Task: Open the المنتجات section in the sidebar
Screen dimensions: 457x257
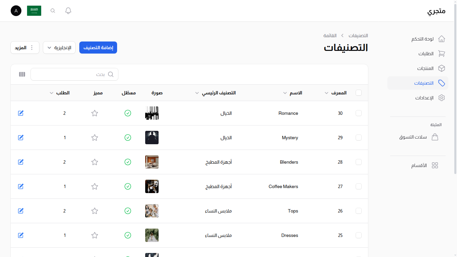Action: [426, 68]
